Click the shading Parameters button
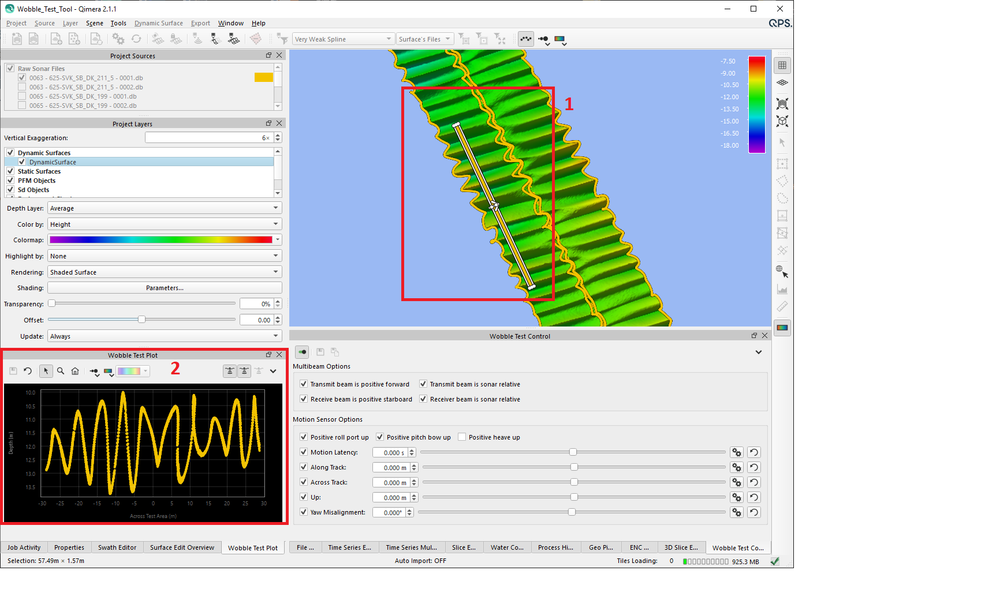985x593 pixels. pos(165,287)
